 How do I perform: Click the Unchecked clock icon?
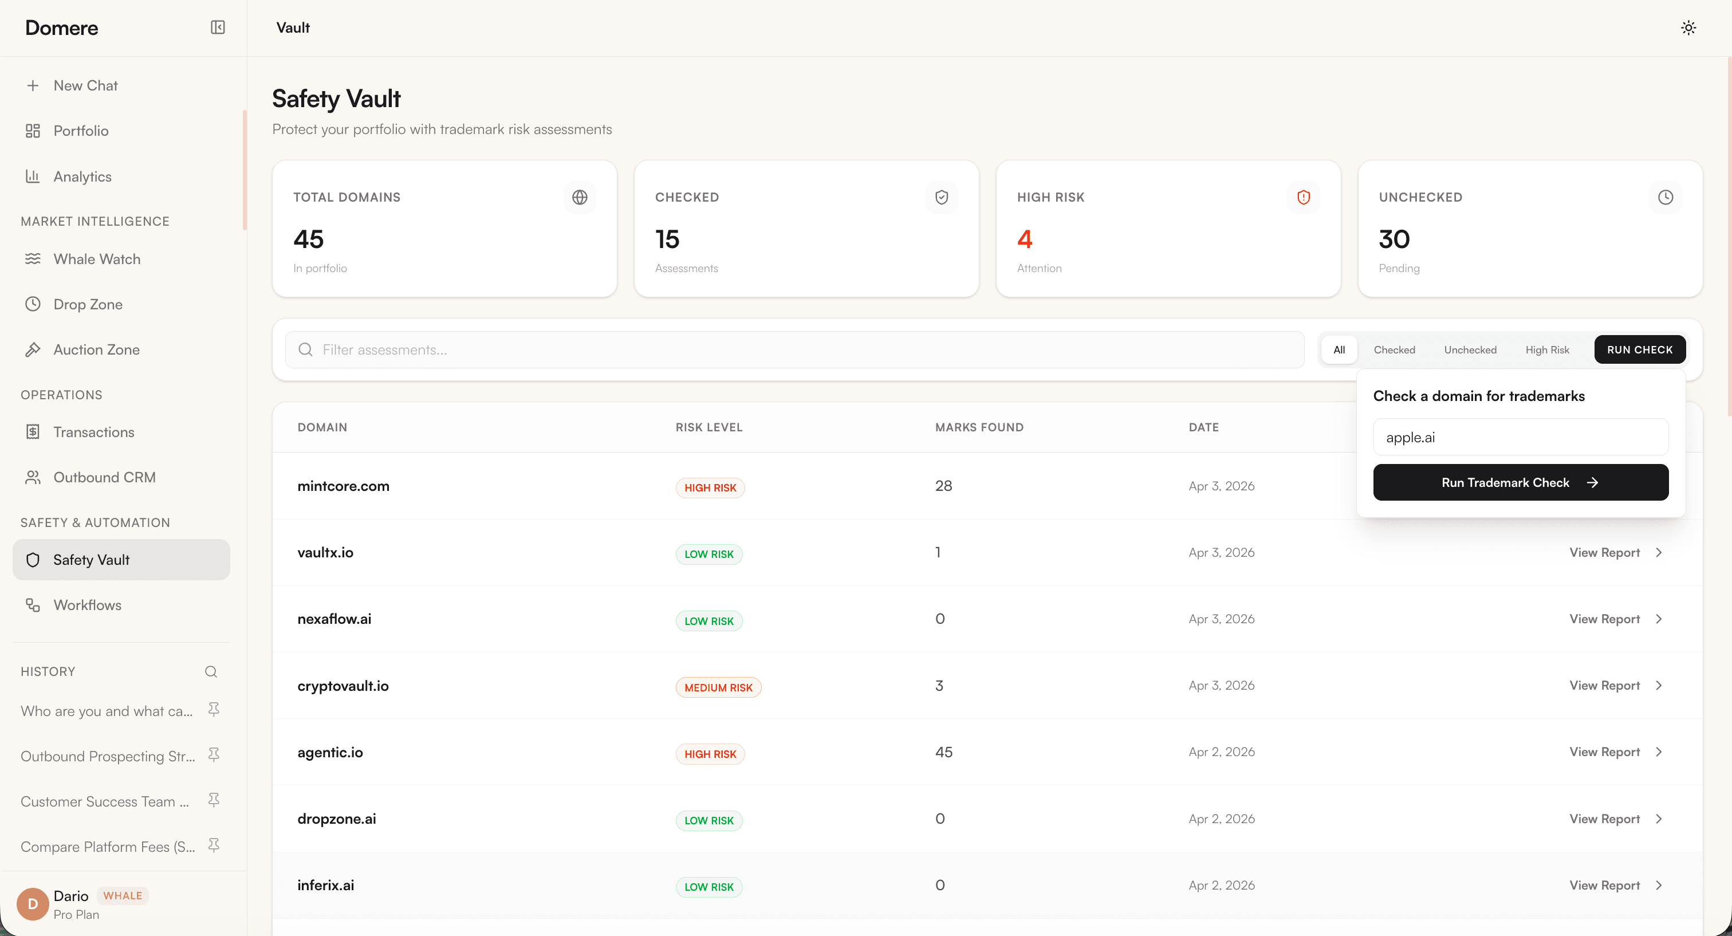tap(1665, 197)
